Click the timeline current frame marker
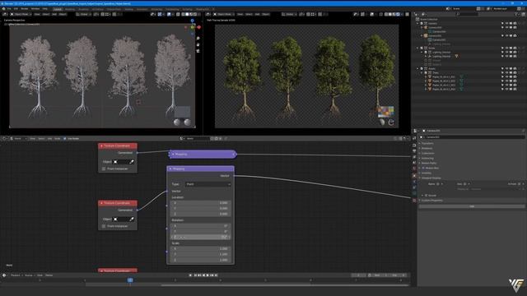 tap(130, 280)
